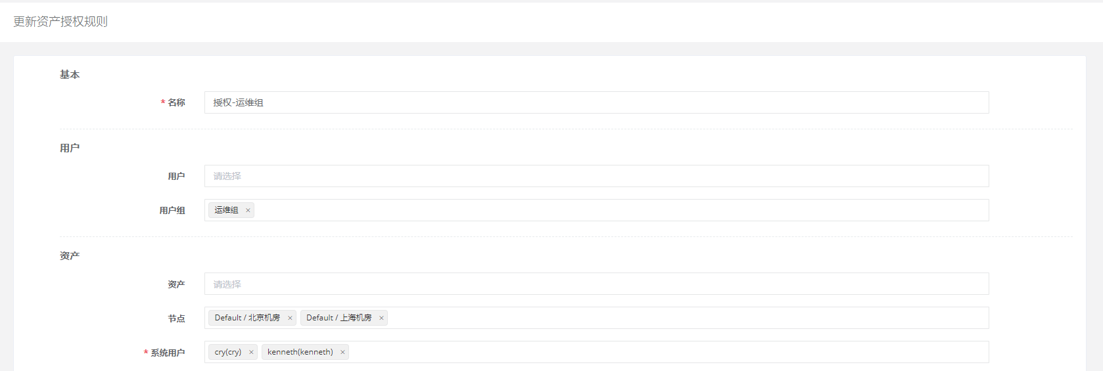Click the kenneth(kenneth) tag label
This screenshot has width=1103, height=371.
pos(300,352)
